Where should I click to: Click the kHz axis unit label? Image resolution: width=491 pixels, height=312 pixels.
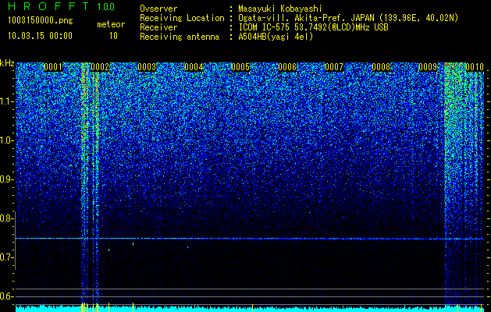tap(7, 63)
